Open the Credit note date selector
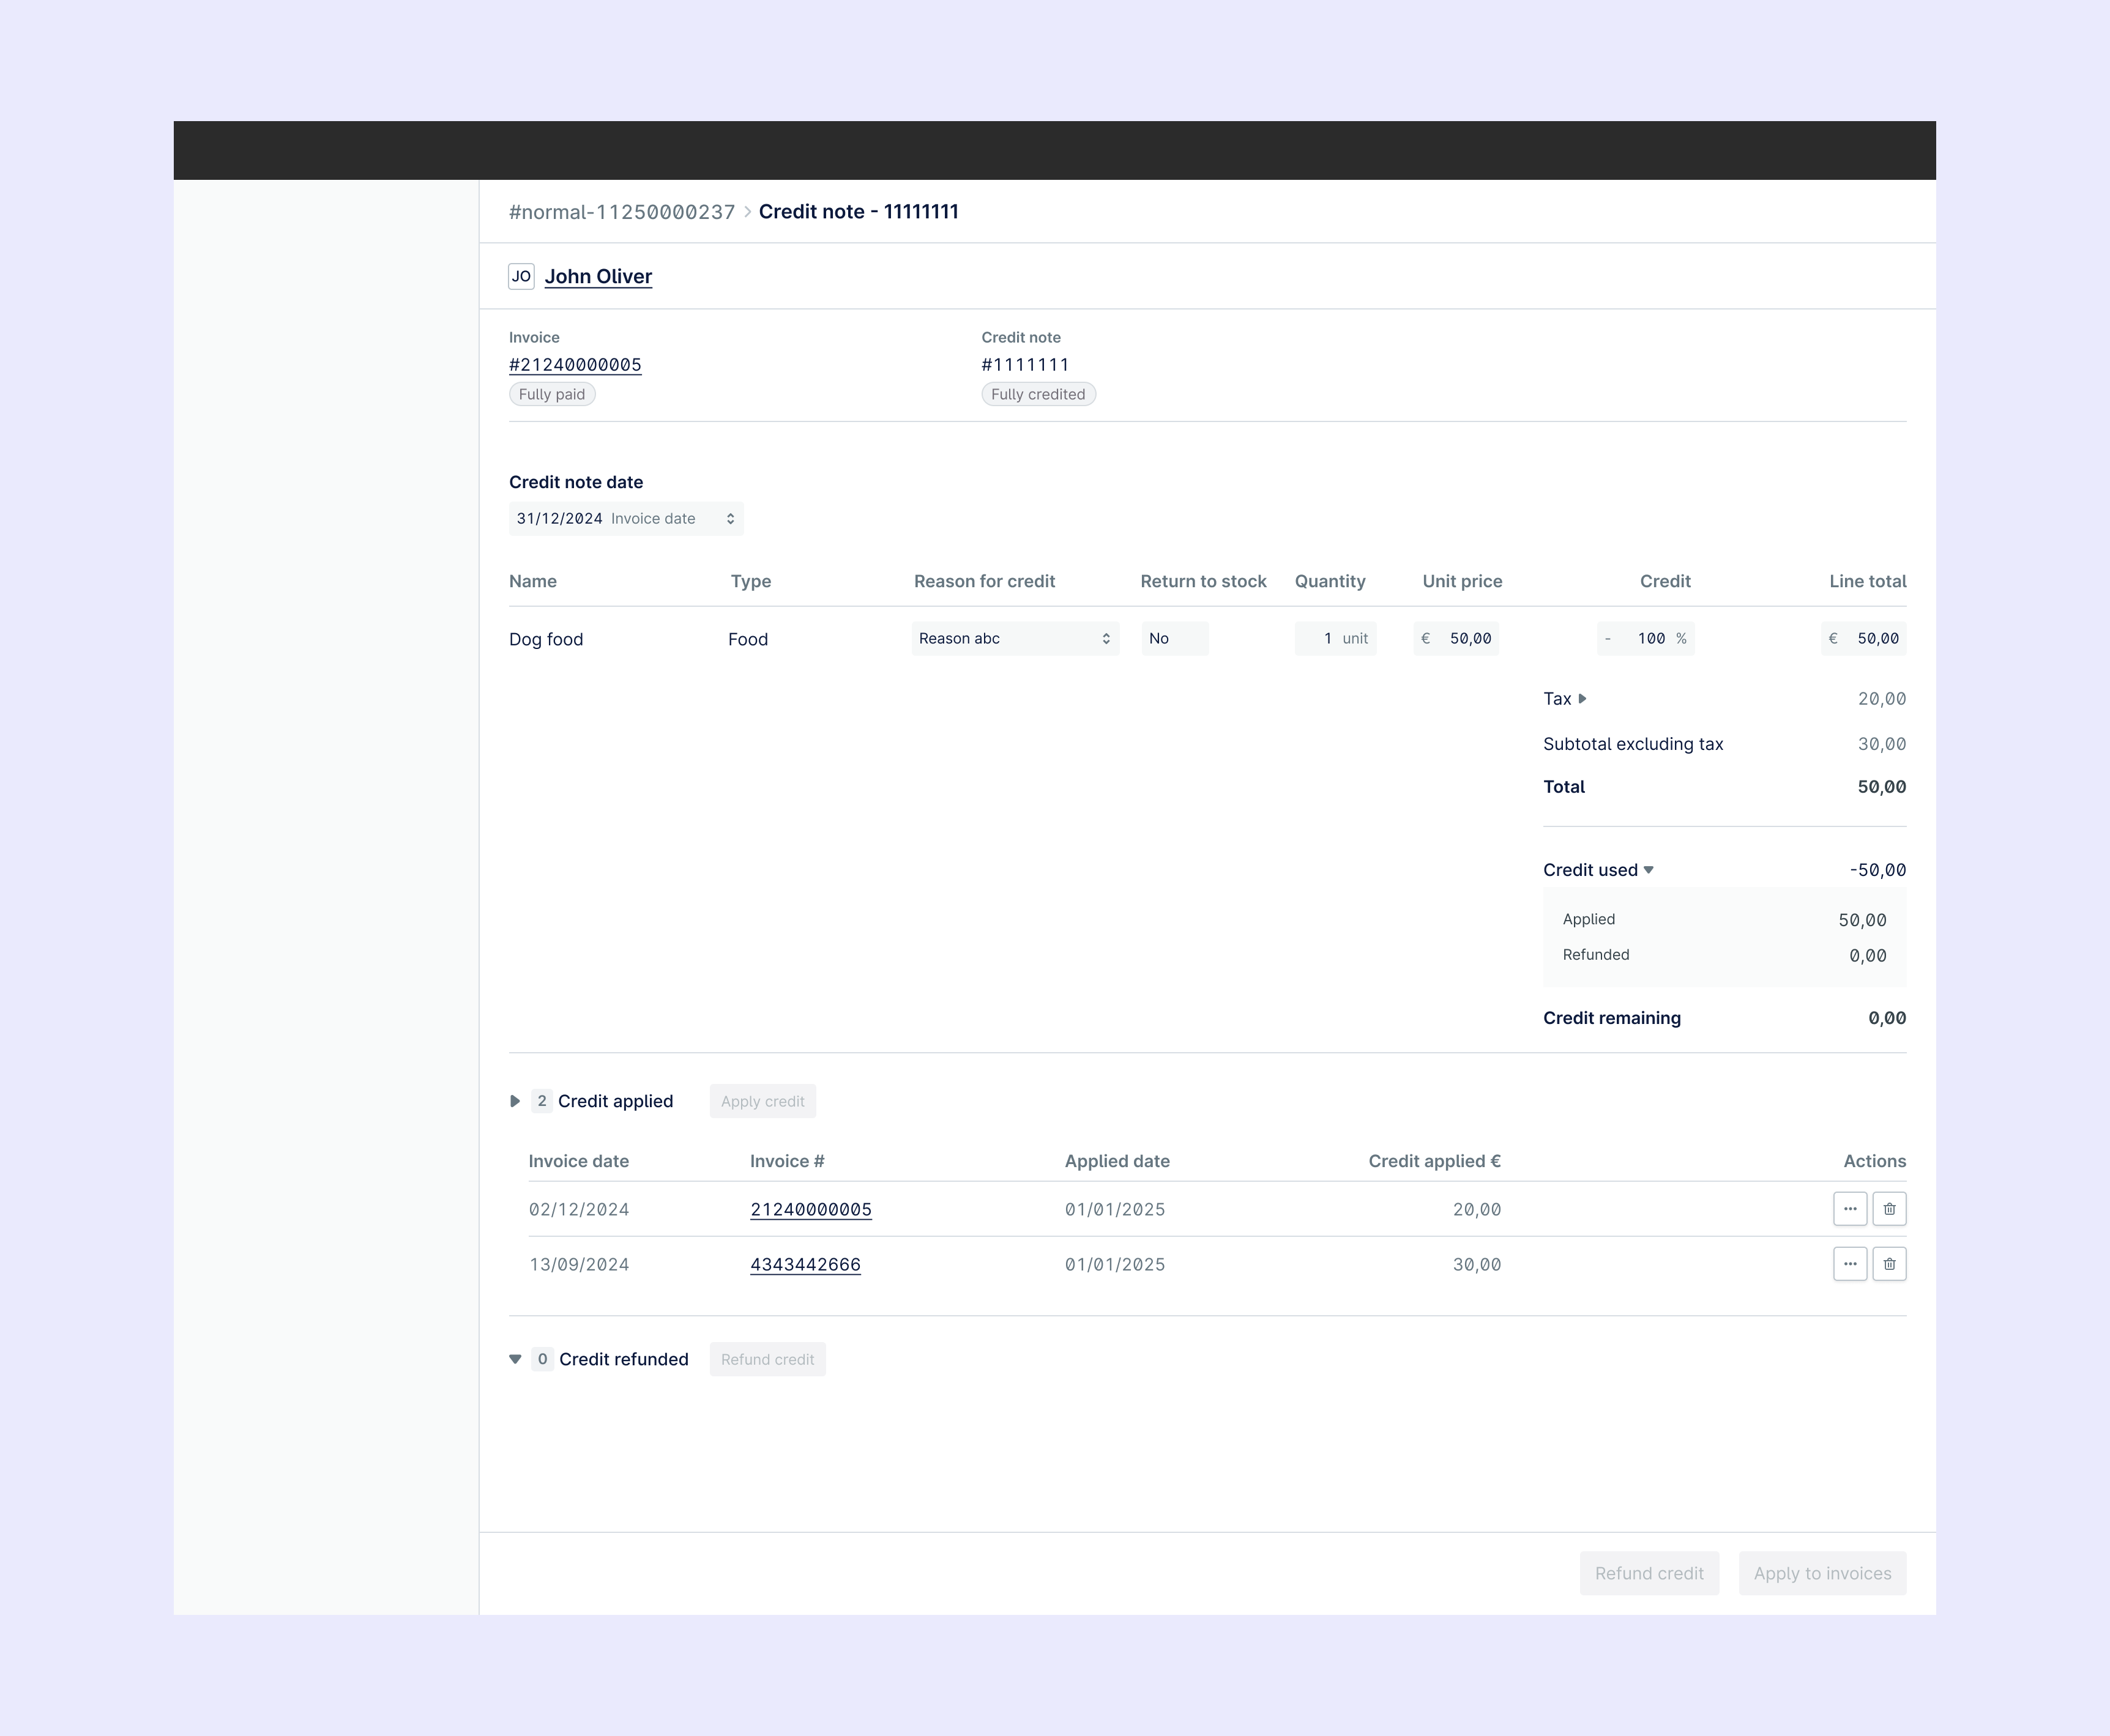Image resolution: width=2110 pixels, height=1736 pixels. coord(626,518)
